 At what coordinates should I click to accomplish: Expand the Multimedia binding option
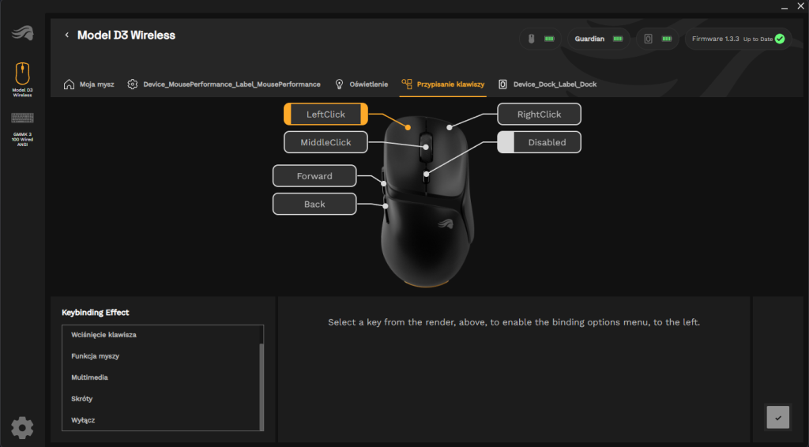pyautogui.click(x=89, y=378)
